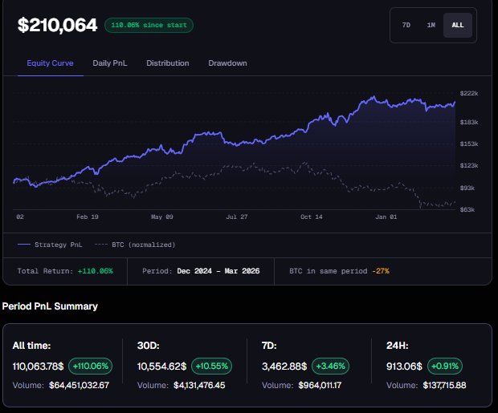This screenshot has width=498, height=413.
Task: Click the Jan 01 x-axis date
Action: click(x=386, y=217)
